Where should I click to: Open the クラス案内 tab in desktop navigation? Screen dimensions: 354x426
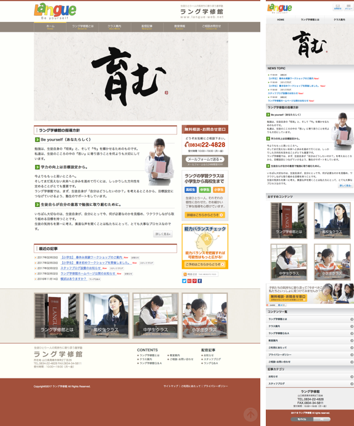[x=114, y=27]
